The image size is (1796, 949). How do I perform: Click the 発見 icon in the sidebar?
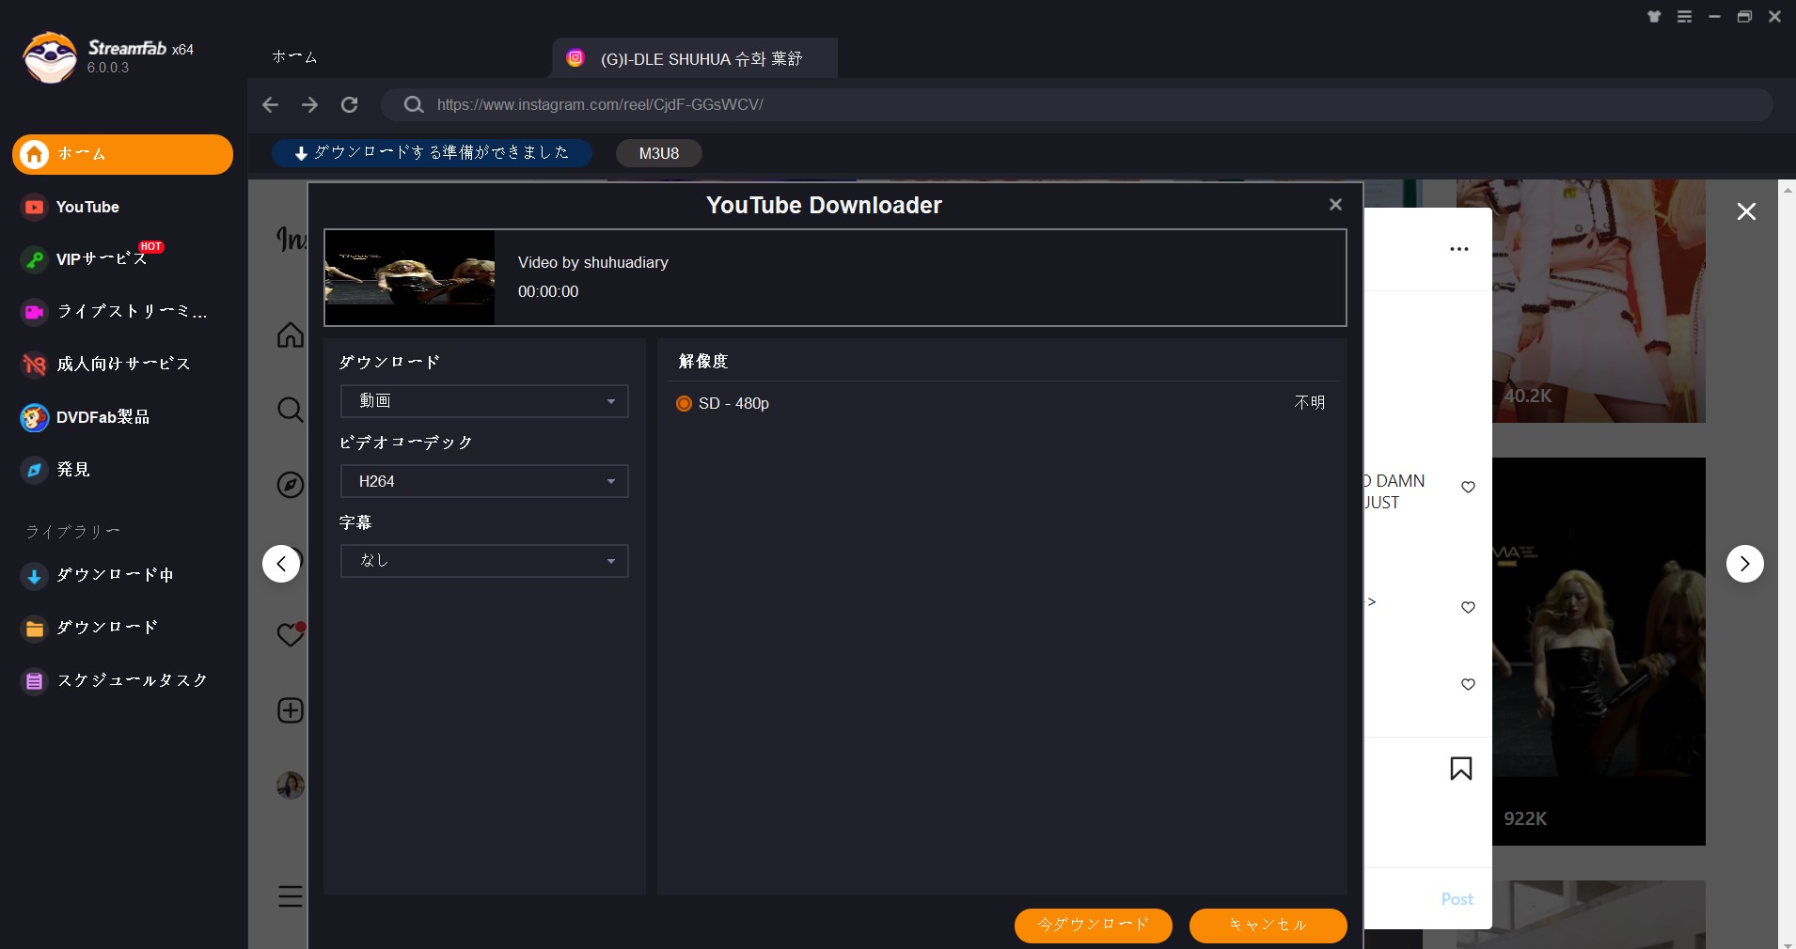[x=35, y=470]
